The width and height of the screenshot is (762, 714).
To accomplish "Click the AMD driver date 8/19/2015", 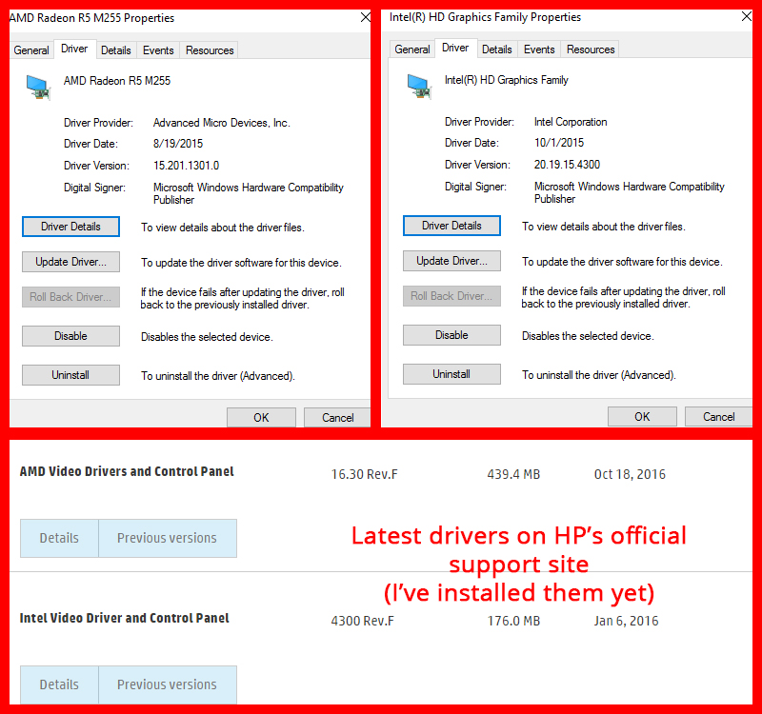I will [x=178, y=144].
